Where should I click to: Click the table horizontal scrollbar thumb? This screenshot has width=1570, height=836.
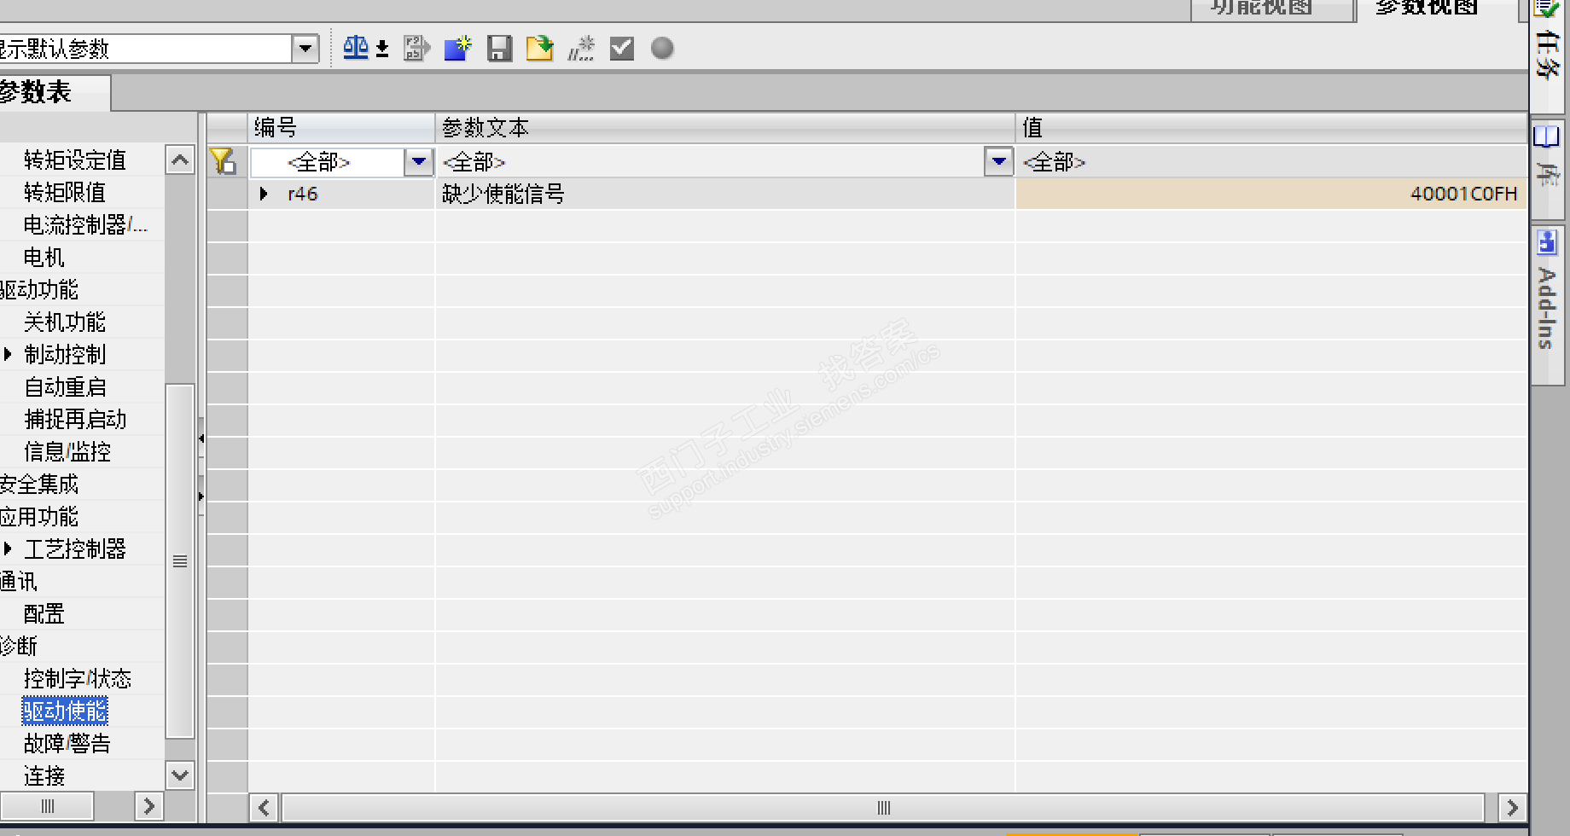tap(884, 807)
